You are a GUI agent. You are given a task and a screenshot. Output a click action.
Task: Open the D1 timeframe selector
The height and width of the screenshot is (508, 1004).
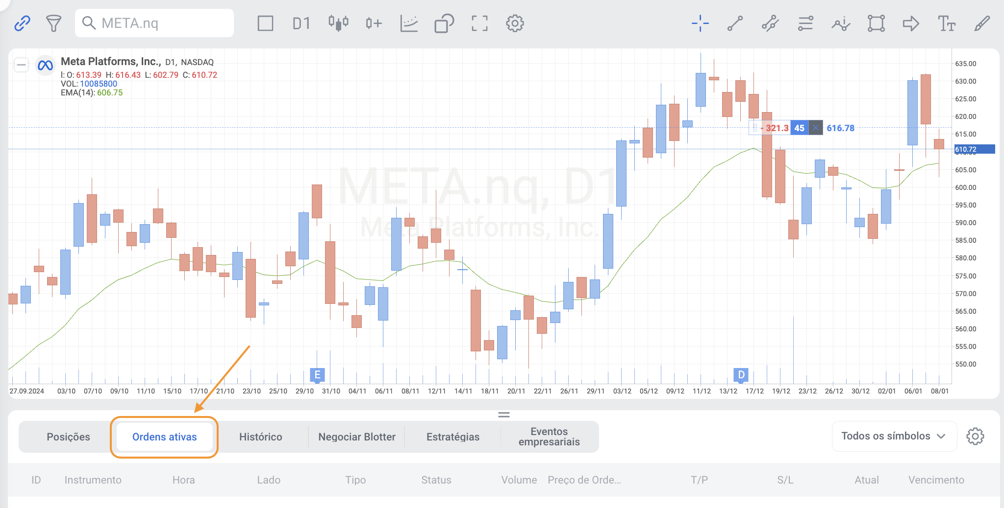301,23
